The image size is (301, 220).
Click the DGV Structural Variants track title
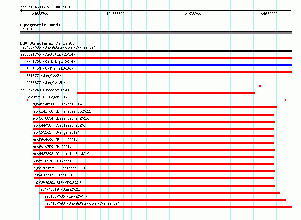tap(47, 43)
